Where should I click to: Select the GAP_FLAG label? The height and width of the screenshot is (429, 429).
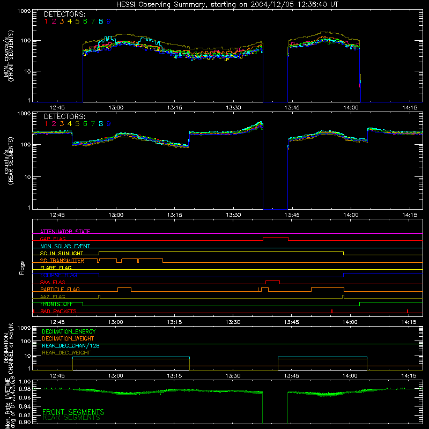point(53,239)
